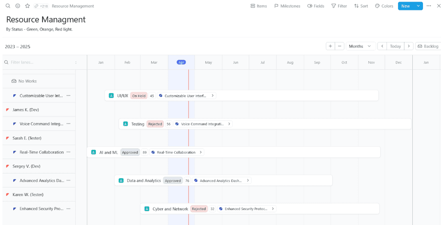This screenshot has width=441, height=225.
Task: Click the search magnifier icon in header
Action: 8,6
